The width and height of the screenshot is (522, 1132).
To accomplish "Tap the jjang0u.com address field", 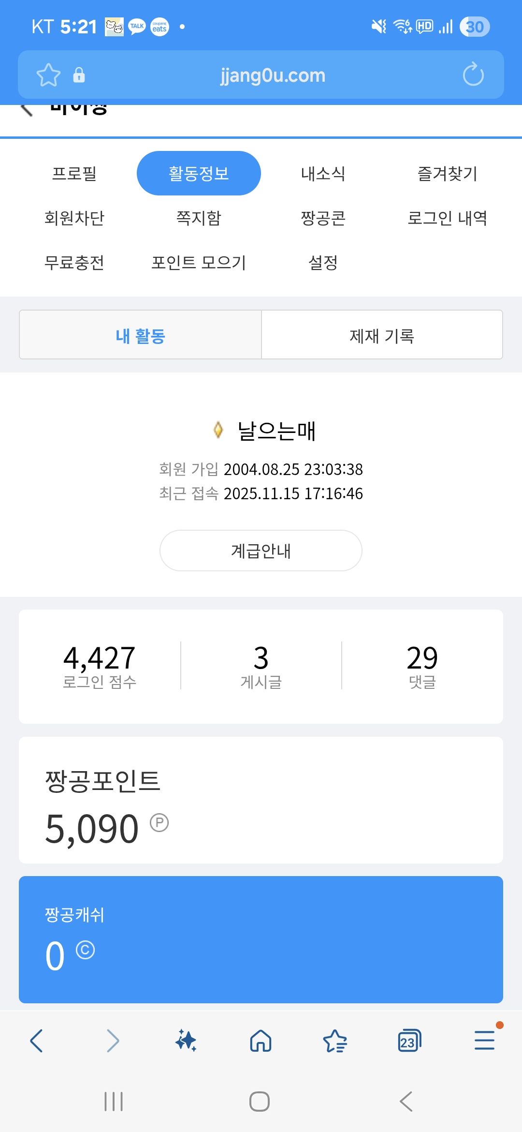I will [273, 75].
